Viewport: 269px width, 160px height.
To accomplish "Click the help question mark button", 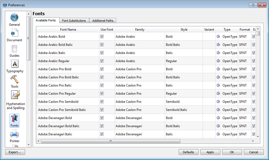I will [253, 5].
